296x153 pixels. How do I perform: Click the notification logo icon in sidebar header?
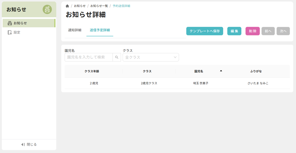pyautogui.click(x=47, y=10)
